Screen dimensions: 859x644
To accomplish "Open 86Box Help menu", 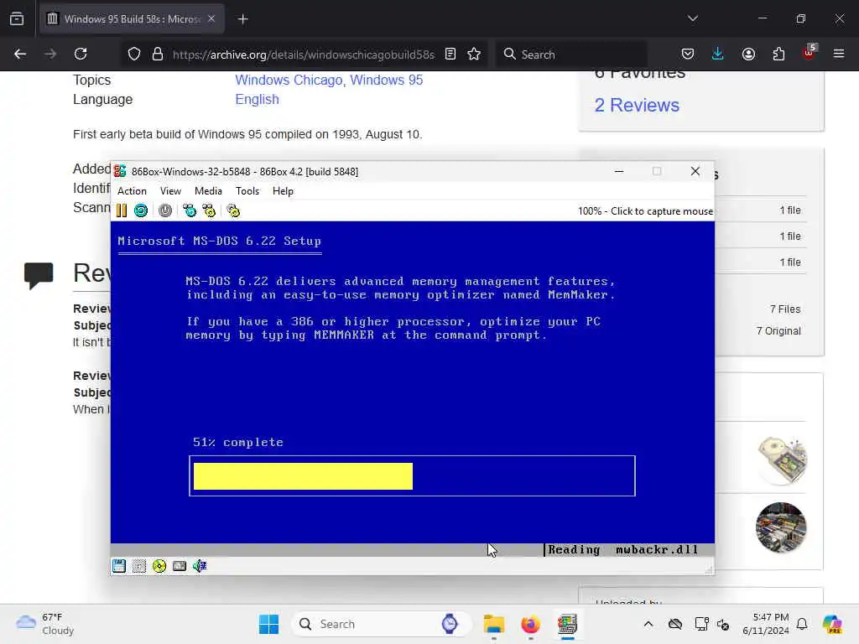I will pos(283,191).
